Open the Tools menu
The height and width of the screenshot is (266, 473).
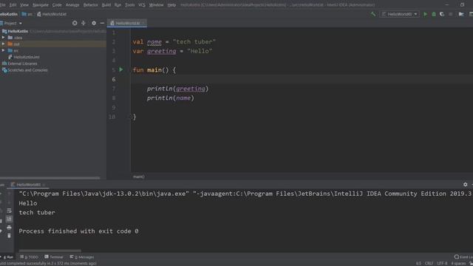130,5
